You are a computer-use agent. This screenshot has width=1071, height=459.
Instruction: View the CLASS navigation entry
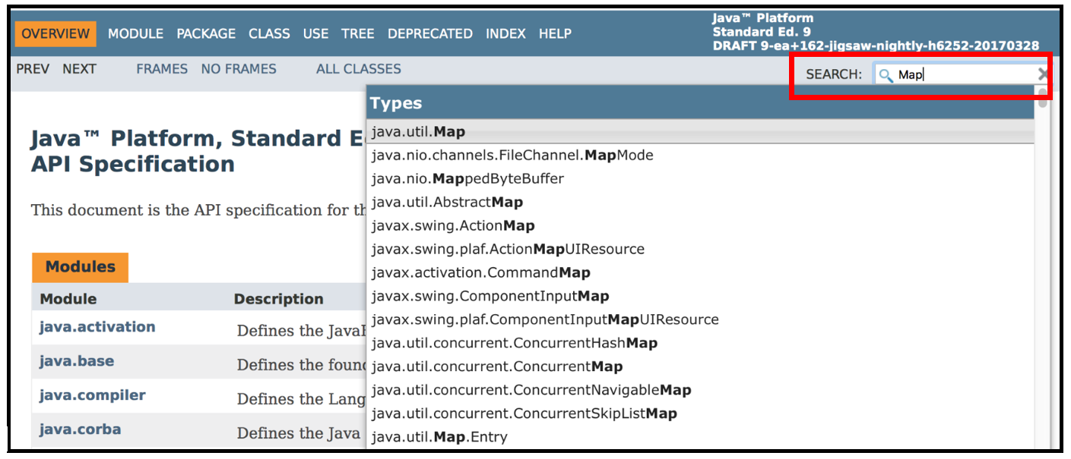coord(269,33)
